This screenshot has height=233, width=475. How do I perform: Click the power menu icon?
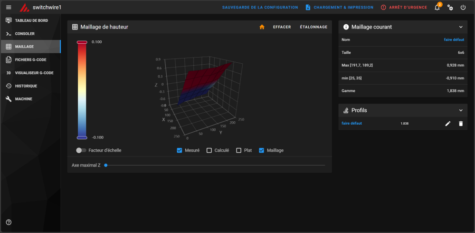coord(463,8)
